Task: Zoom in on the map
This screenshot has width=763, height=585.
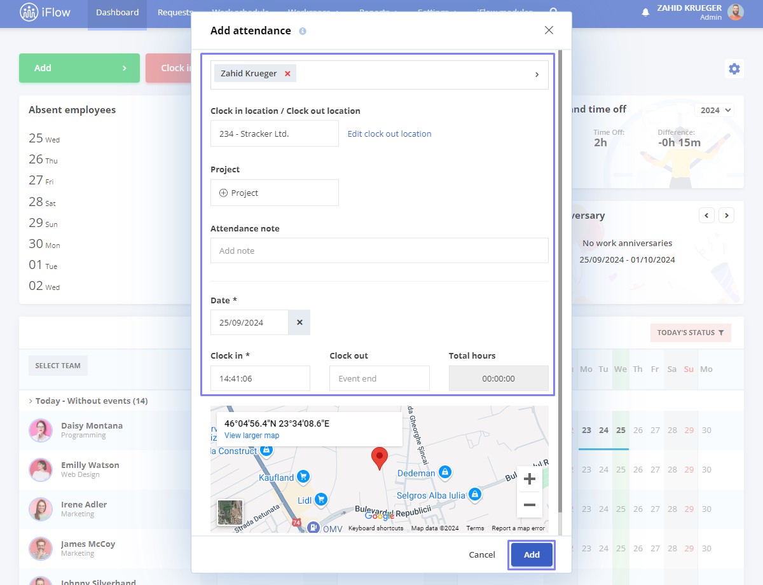Action: [x=529, y=479]
